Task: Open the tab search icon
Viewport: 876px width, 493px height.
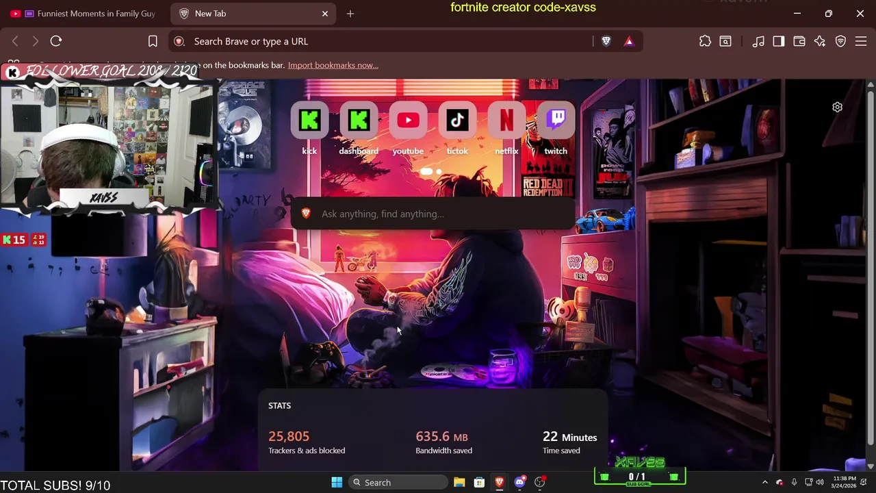Action: [x=725, y=41]
